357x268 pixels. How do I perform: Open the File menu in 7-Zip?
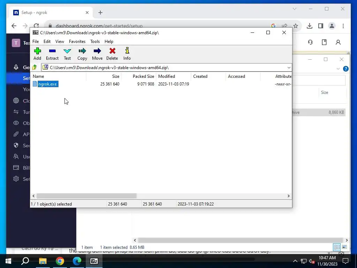click(x=36, y=42)
